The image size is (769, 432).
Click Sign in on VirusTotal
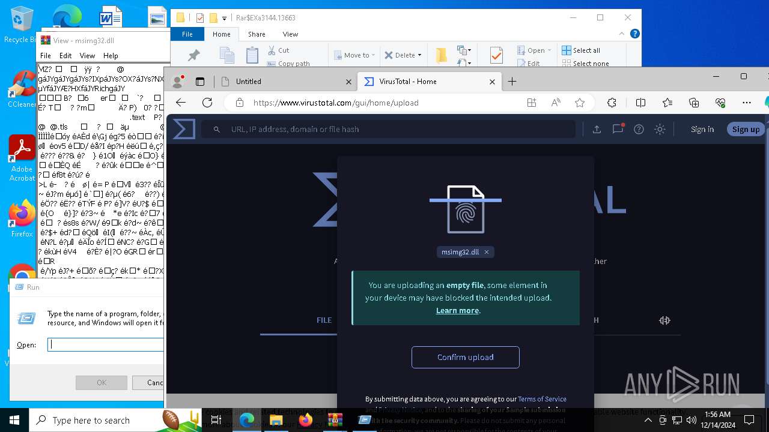pos(702,129)
